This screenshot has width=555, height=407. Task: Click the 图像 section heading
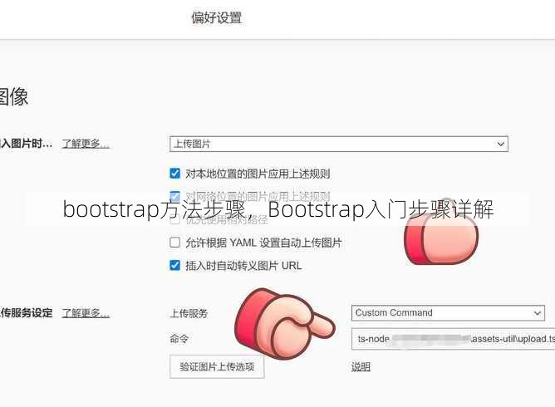[x=13, y=96]
